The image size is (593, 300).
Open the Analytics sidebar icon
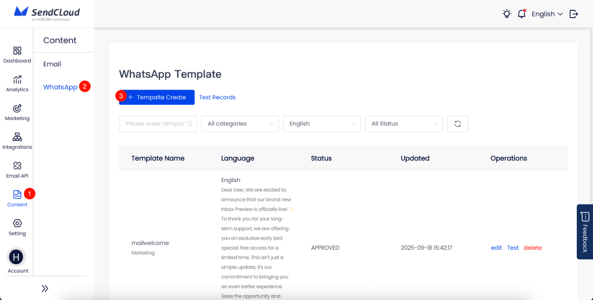point(17,79)
